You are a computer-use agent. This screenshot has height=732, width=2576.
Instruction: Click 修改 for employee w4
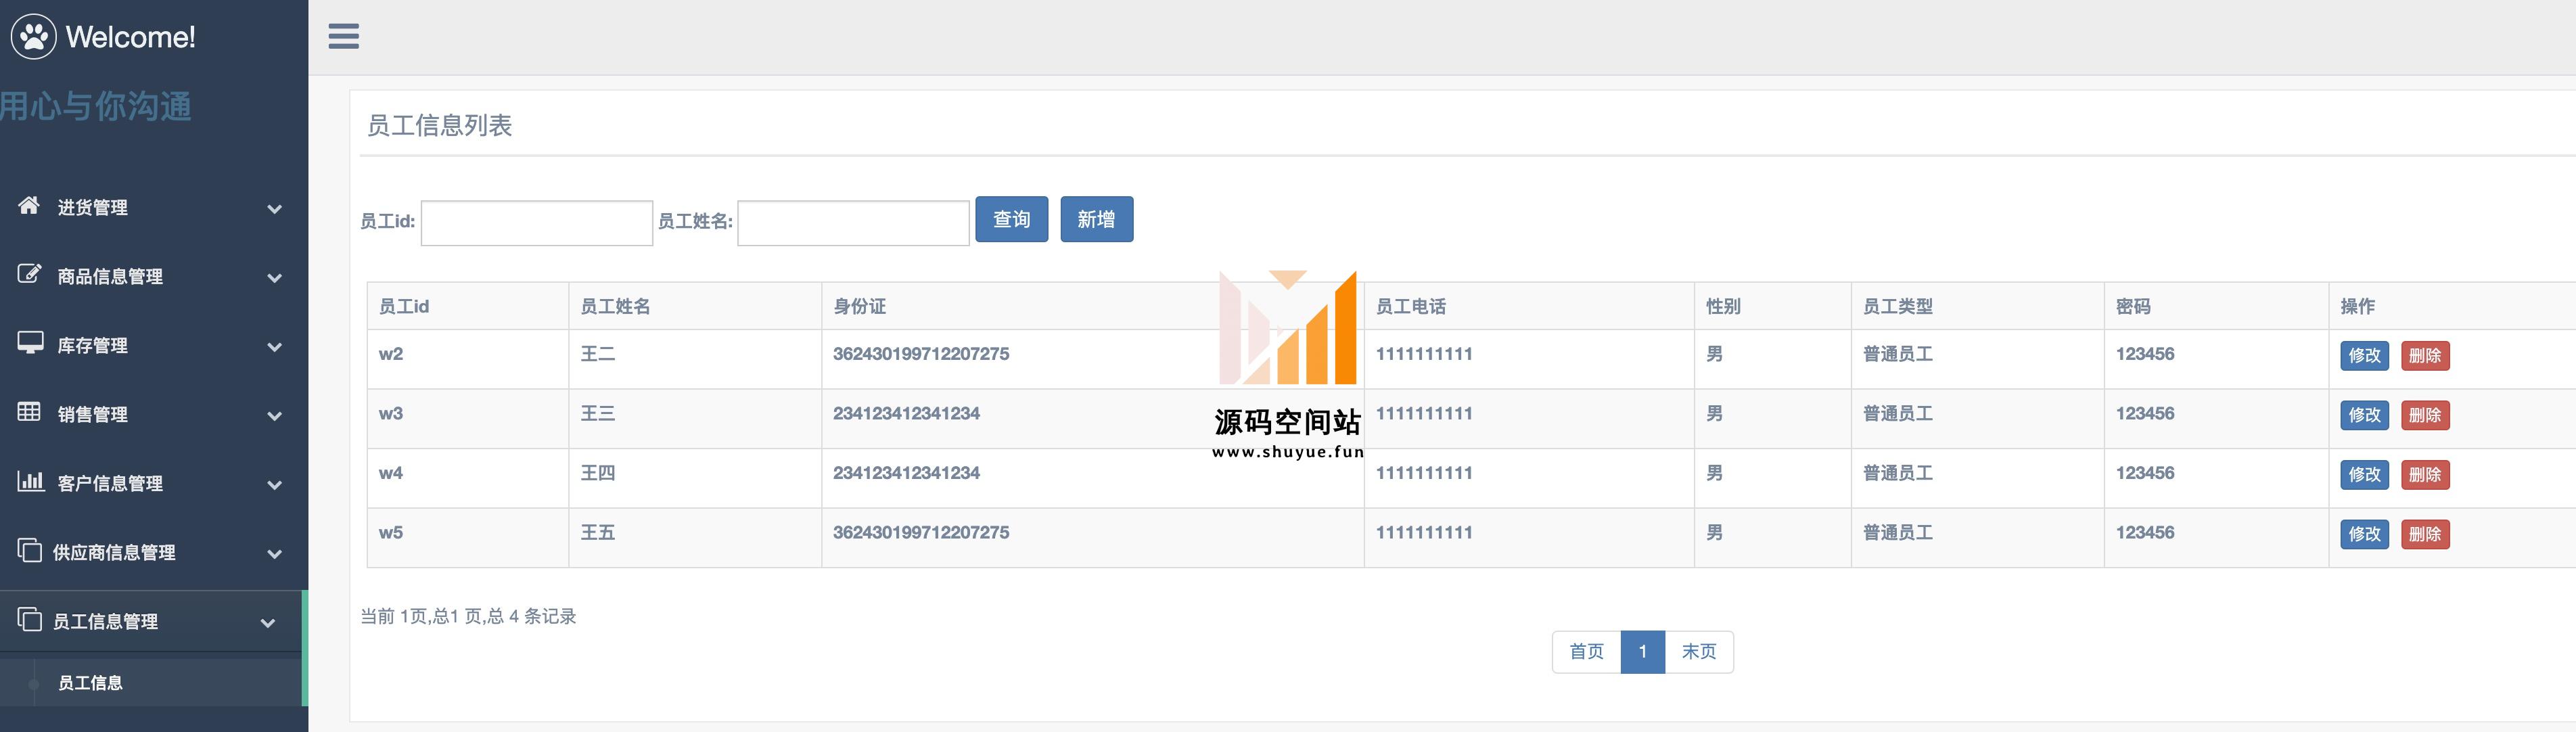coord(2365,474)
